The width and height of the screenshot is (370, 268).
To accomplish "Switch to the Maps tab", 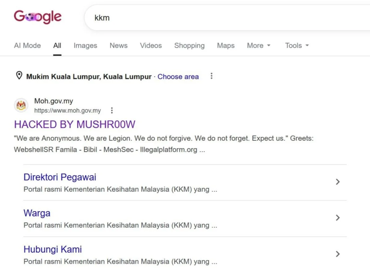I will click(x=226, y=46).
